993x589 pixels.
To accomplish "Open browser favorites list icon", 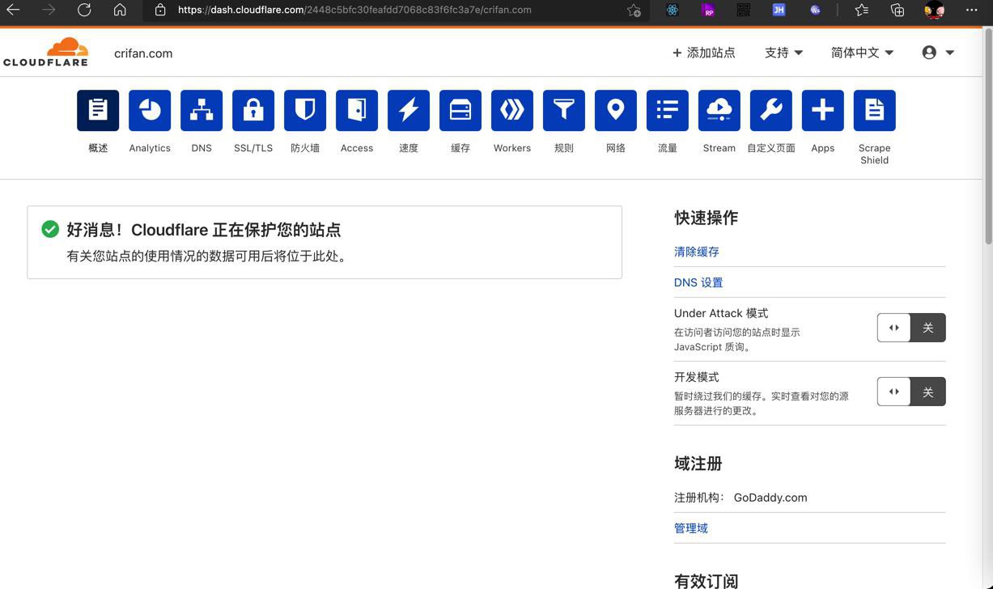I will coord(862,10).
